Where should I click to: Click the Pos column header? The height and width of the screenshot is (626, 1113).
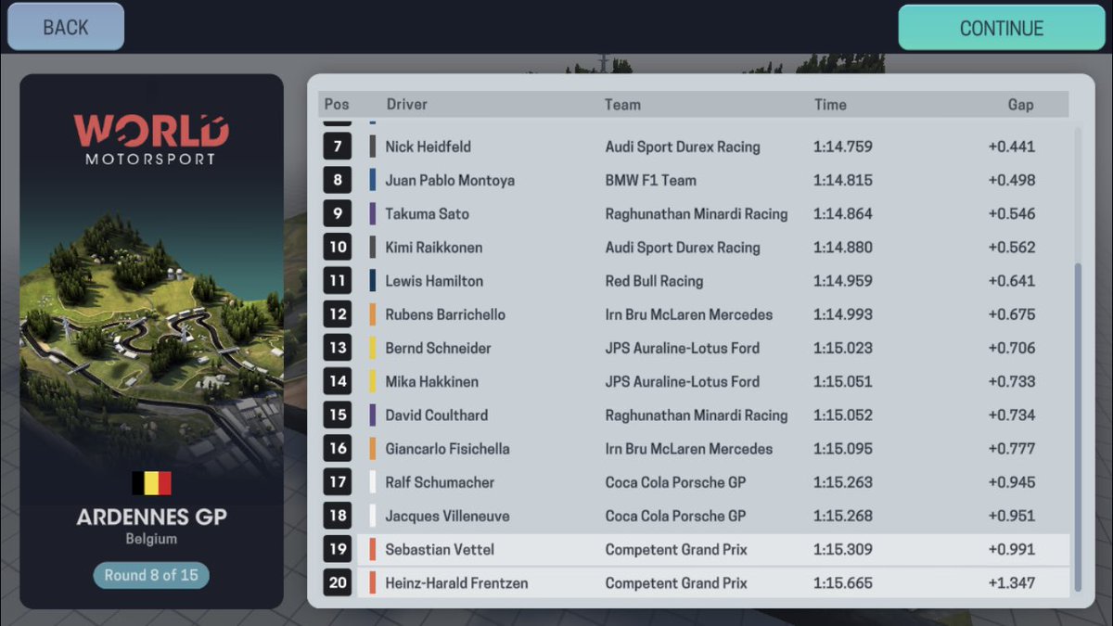(x=336, y=104)
